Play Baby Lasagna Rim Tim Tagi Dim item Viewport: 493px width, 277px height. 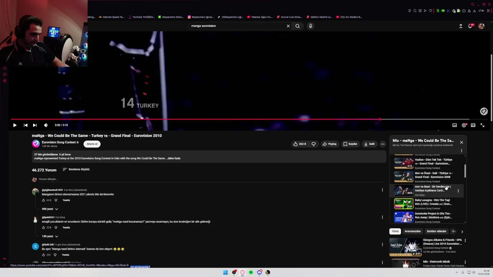[x=428, y=204]
